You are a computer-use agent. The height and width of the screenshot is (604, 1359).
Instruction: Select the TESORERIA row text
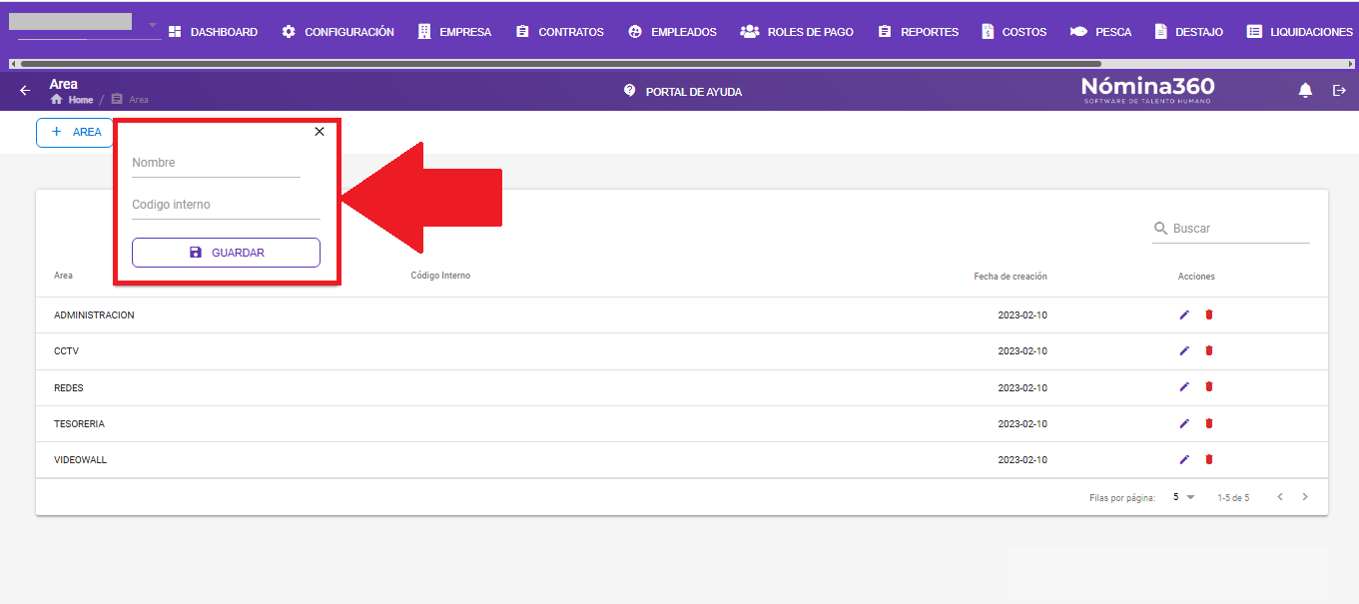coord(79,424)
